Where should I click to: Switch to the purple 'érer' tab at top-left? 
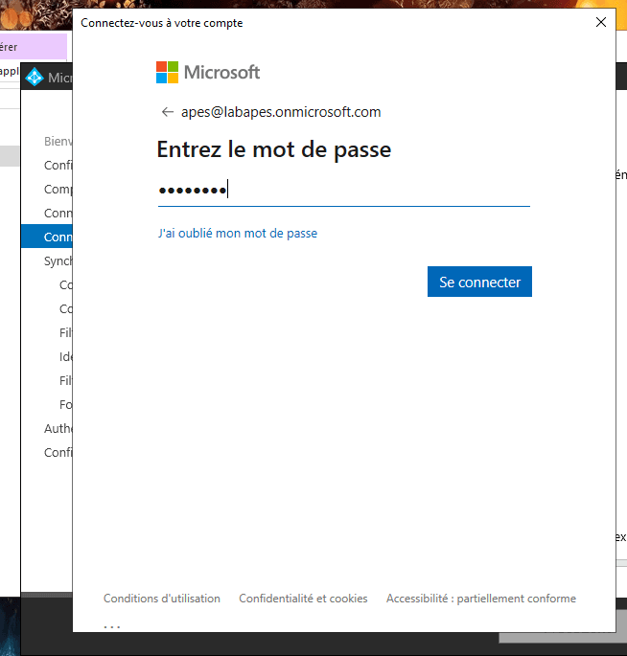pos(33,46)
